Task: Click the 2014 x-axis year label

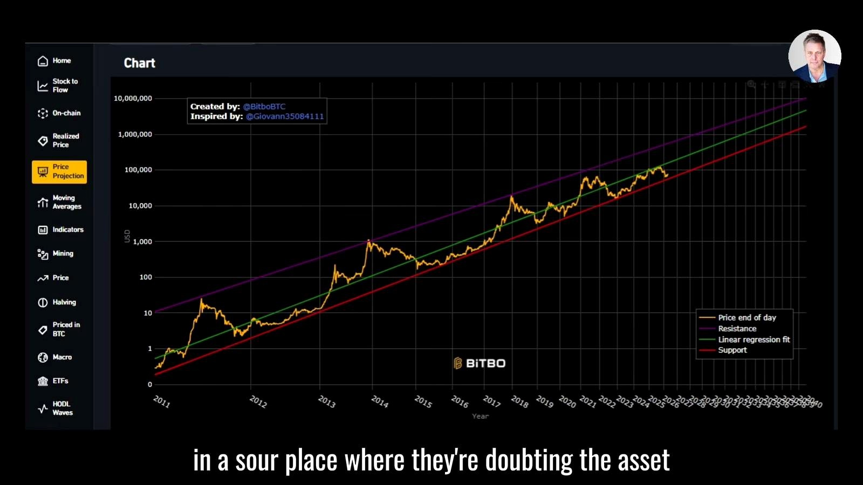Action: tap(380, 401)
